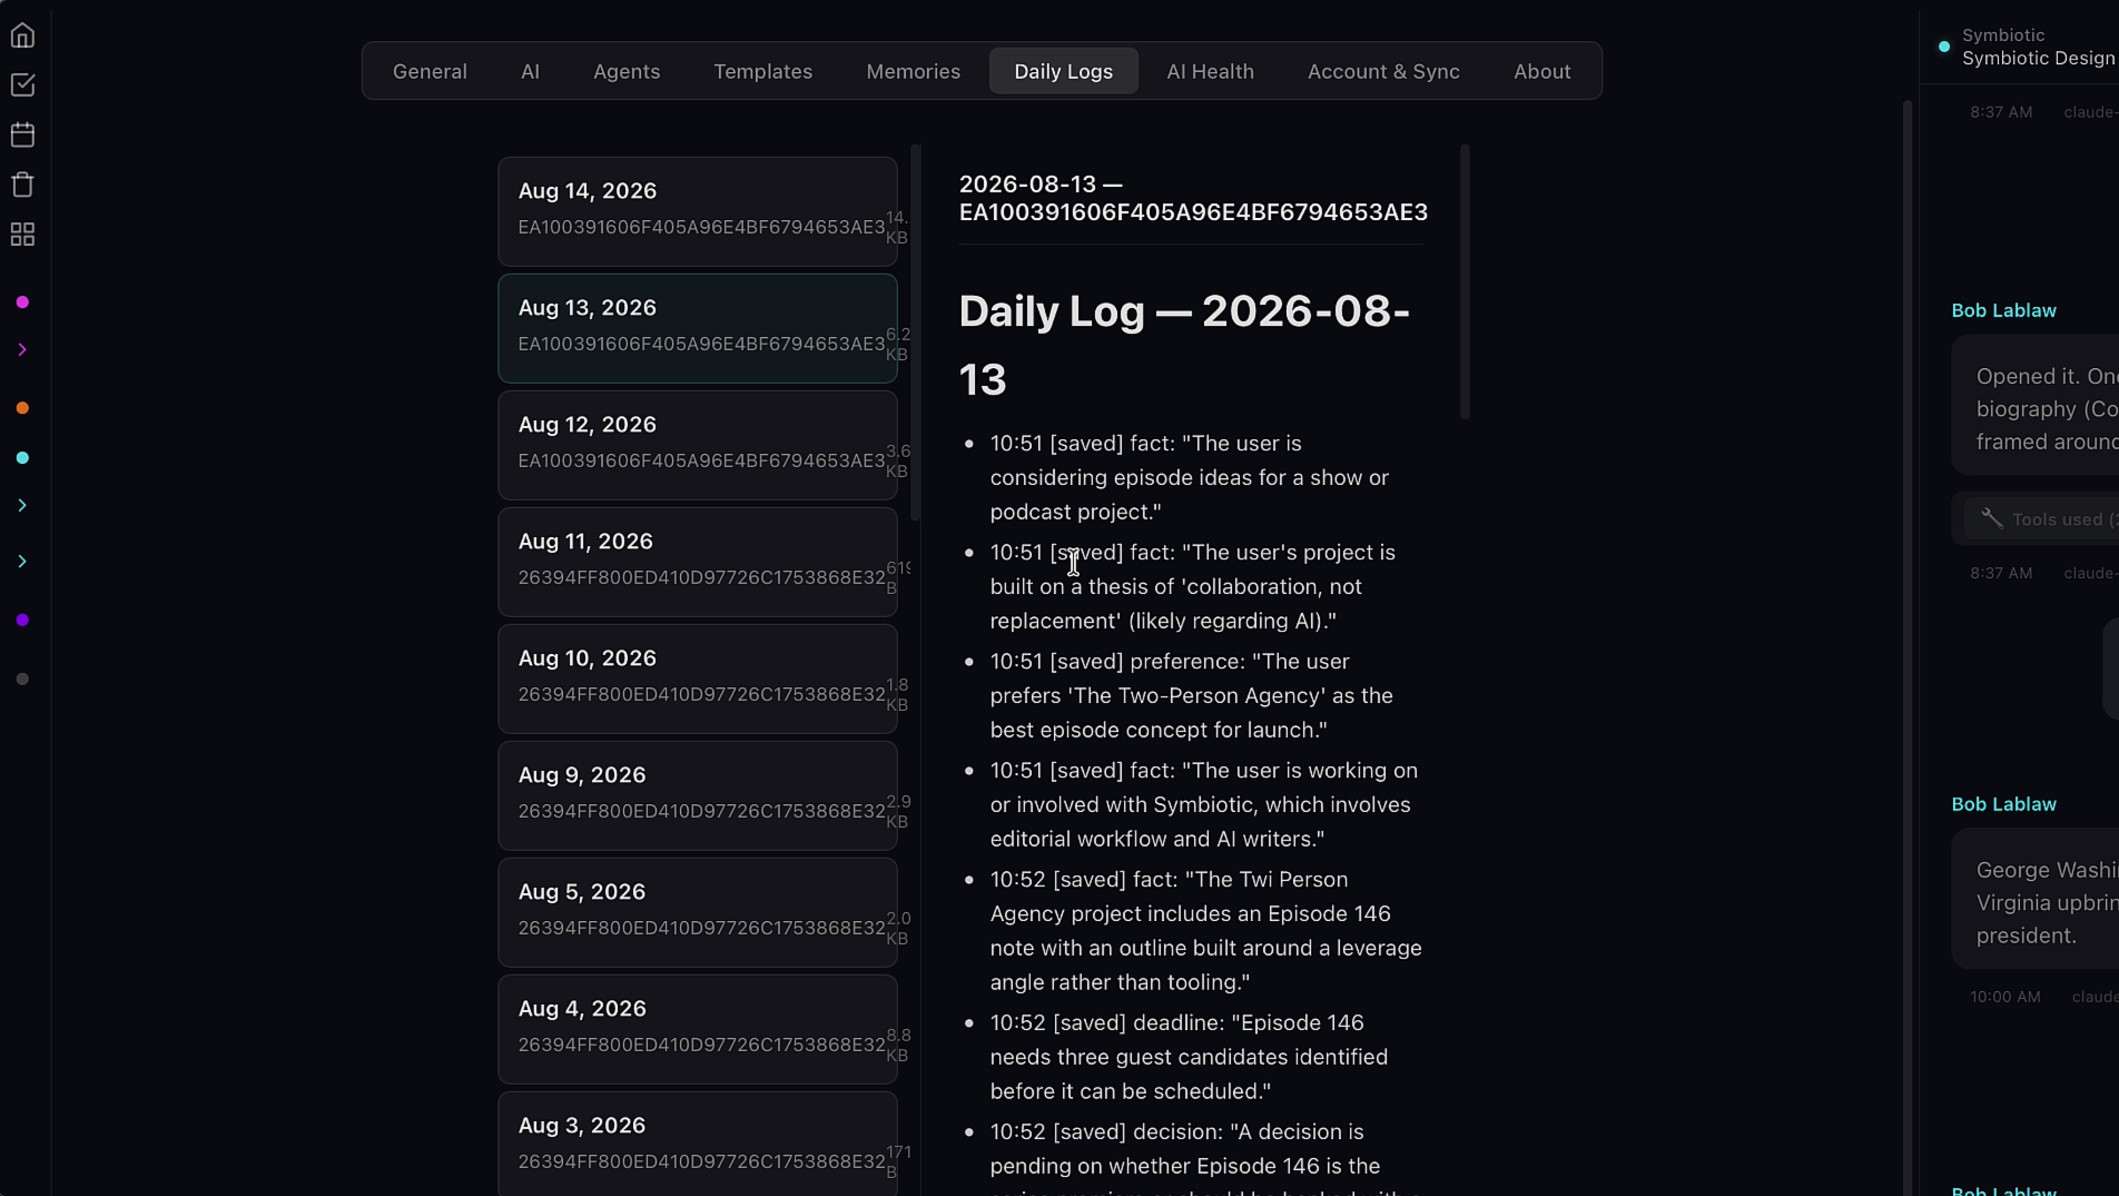Viewport: 2119px width, 1196px height.
Task: Open the Aug 5, 2026 log entry
Action: 697,912
